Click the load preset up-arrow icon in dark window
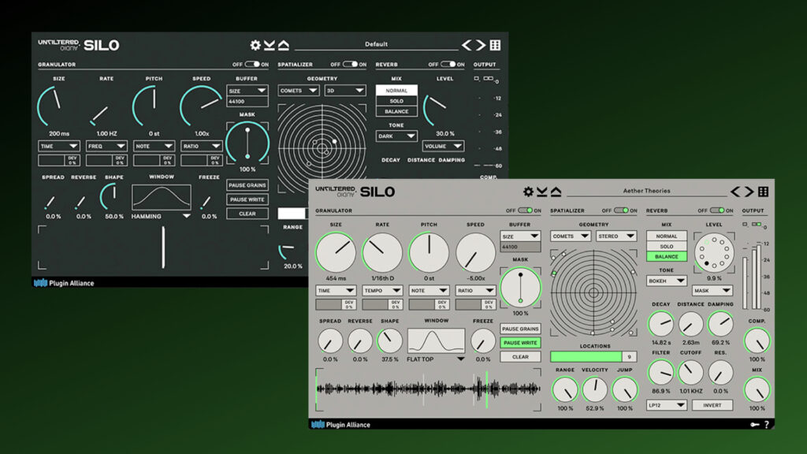 (x=284, y=46)
